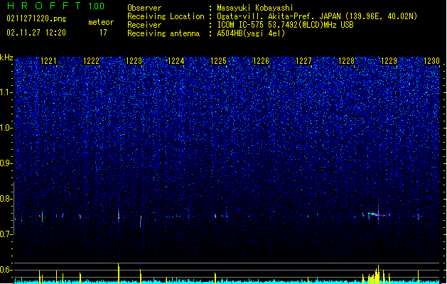The height and width of the screenshot is (284, 447).
Task: Click the date stamp 02.11.27 12:20
Action: (x=36, y=33)
